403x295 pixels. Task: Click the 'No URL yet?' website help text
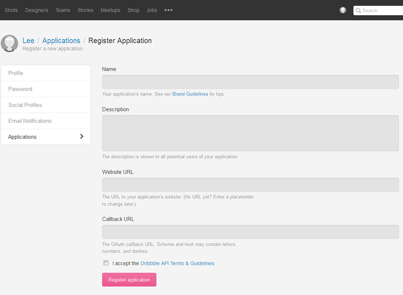pos(178,200)
